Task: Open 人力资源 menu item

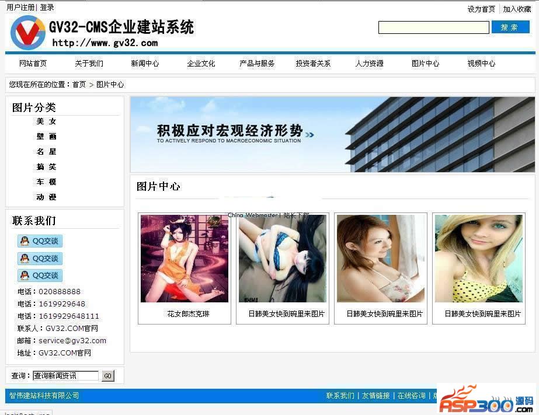Action: [369, 64]
